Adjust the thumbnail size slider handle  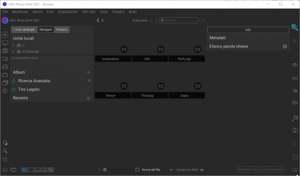click(x=105, y=170)
